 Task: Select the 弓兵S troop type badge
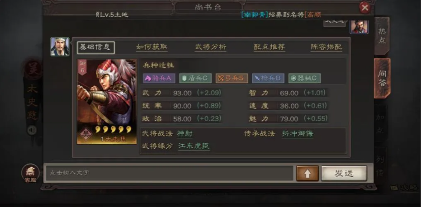coord(232,78)
